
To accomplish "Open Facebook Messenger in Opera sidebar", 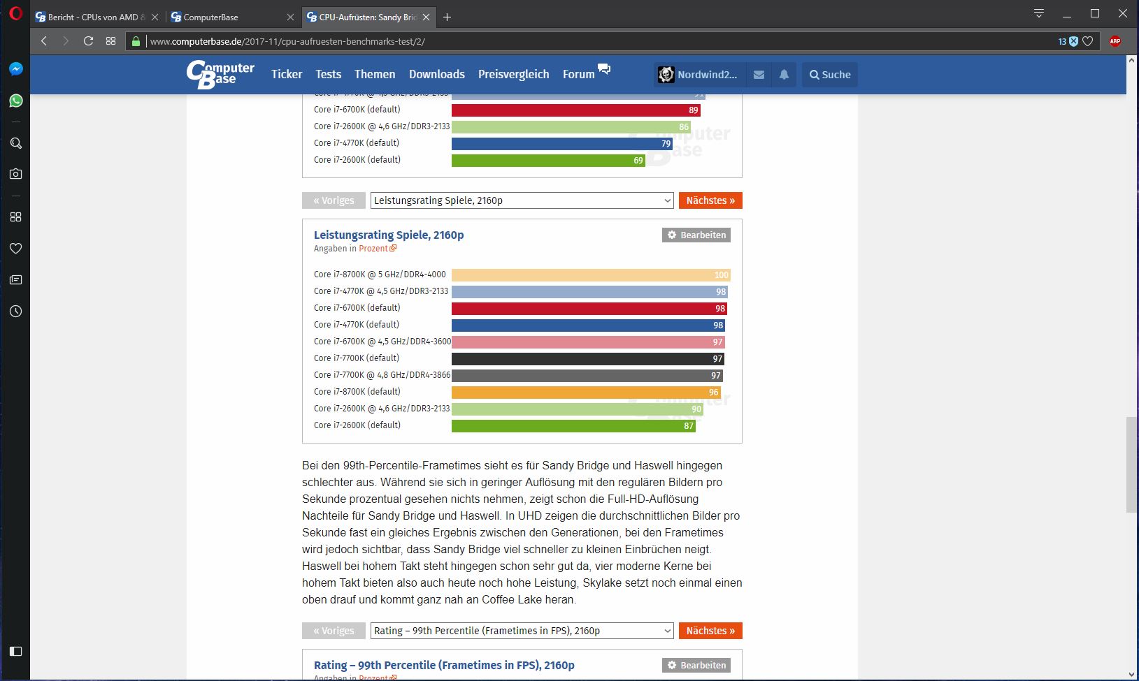I will coord(15,69).
